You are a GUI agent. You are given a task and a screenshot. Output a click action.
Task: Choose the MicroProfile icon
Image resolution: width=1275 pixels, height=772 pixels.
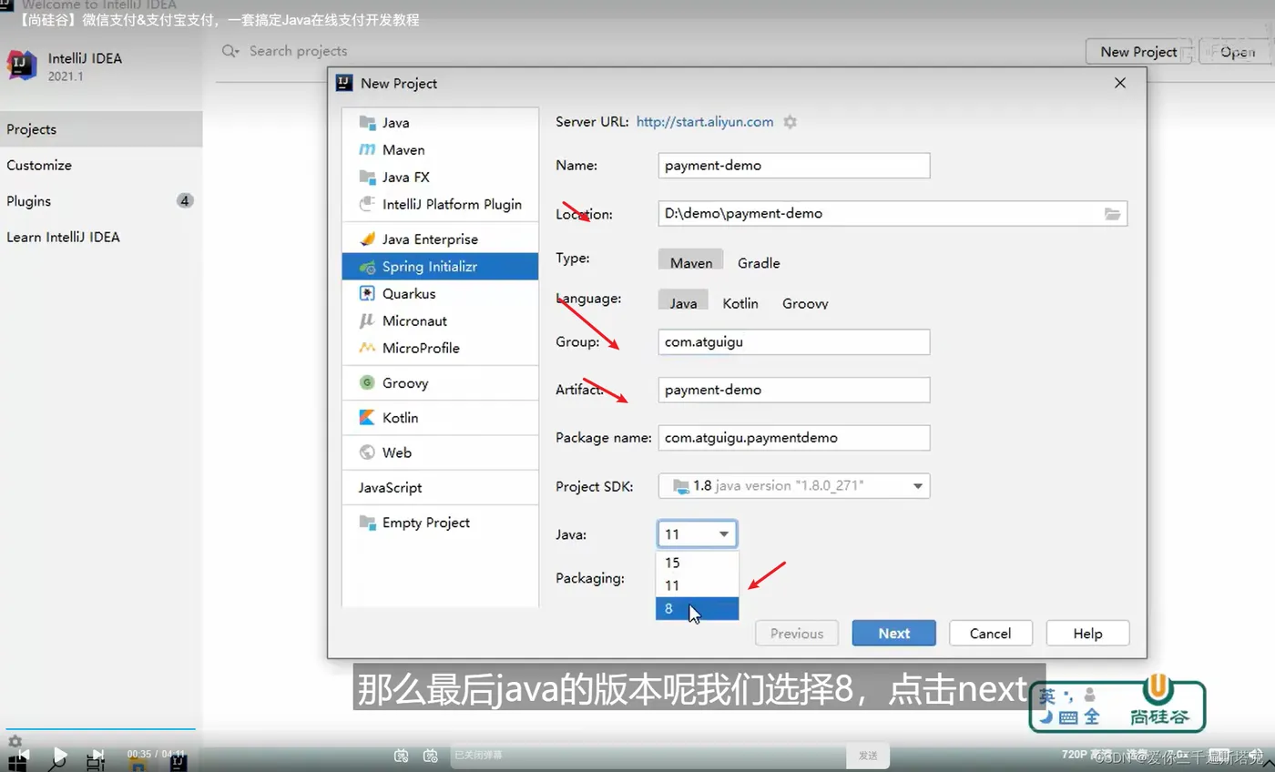point(367,348)
